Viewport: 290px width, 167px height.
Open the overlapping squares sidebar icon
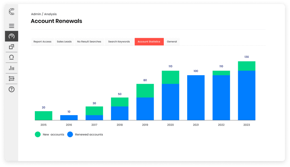tap(12, 47)
